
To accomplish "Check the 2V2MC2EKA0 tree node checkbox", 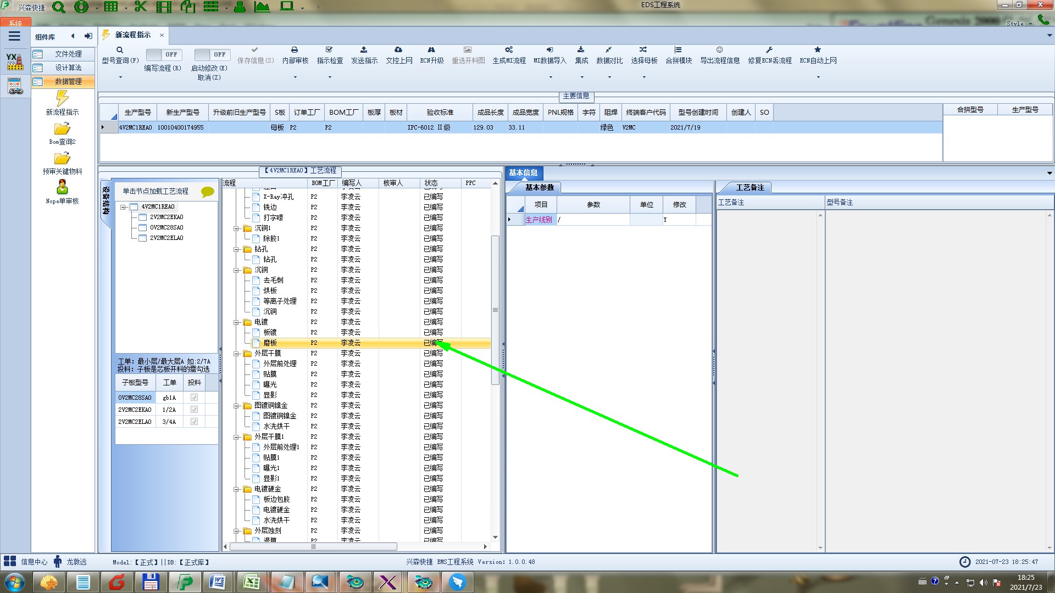I will (x=143, y=217).
